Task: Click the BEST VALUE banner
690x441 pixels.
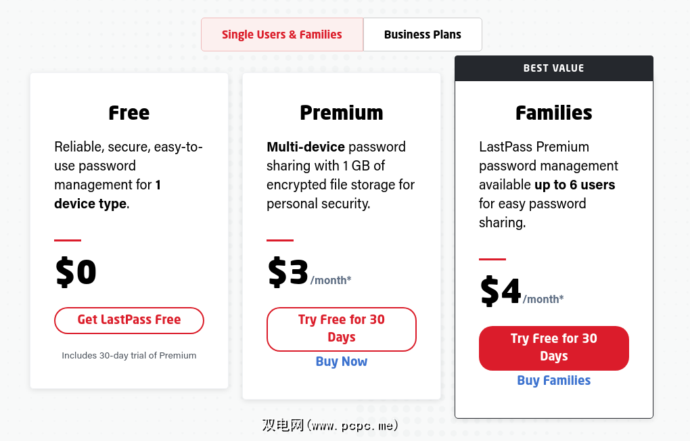Action: [x=554, y=68]
